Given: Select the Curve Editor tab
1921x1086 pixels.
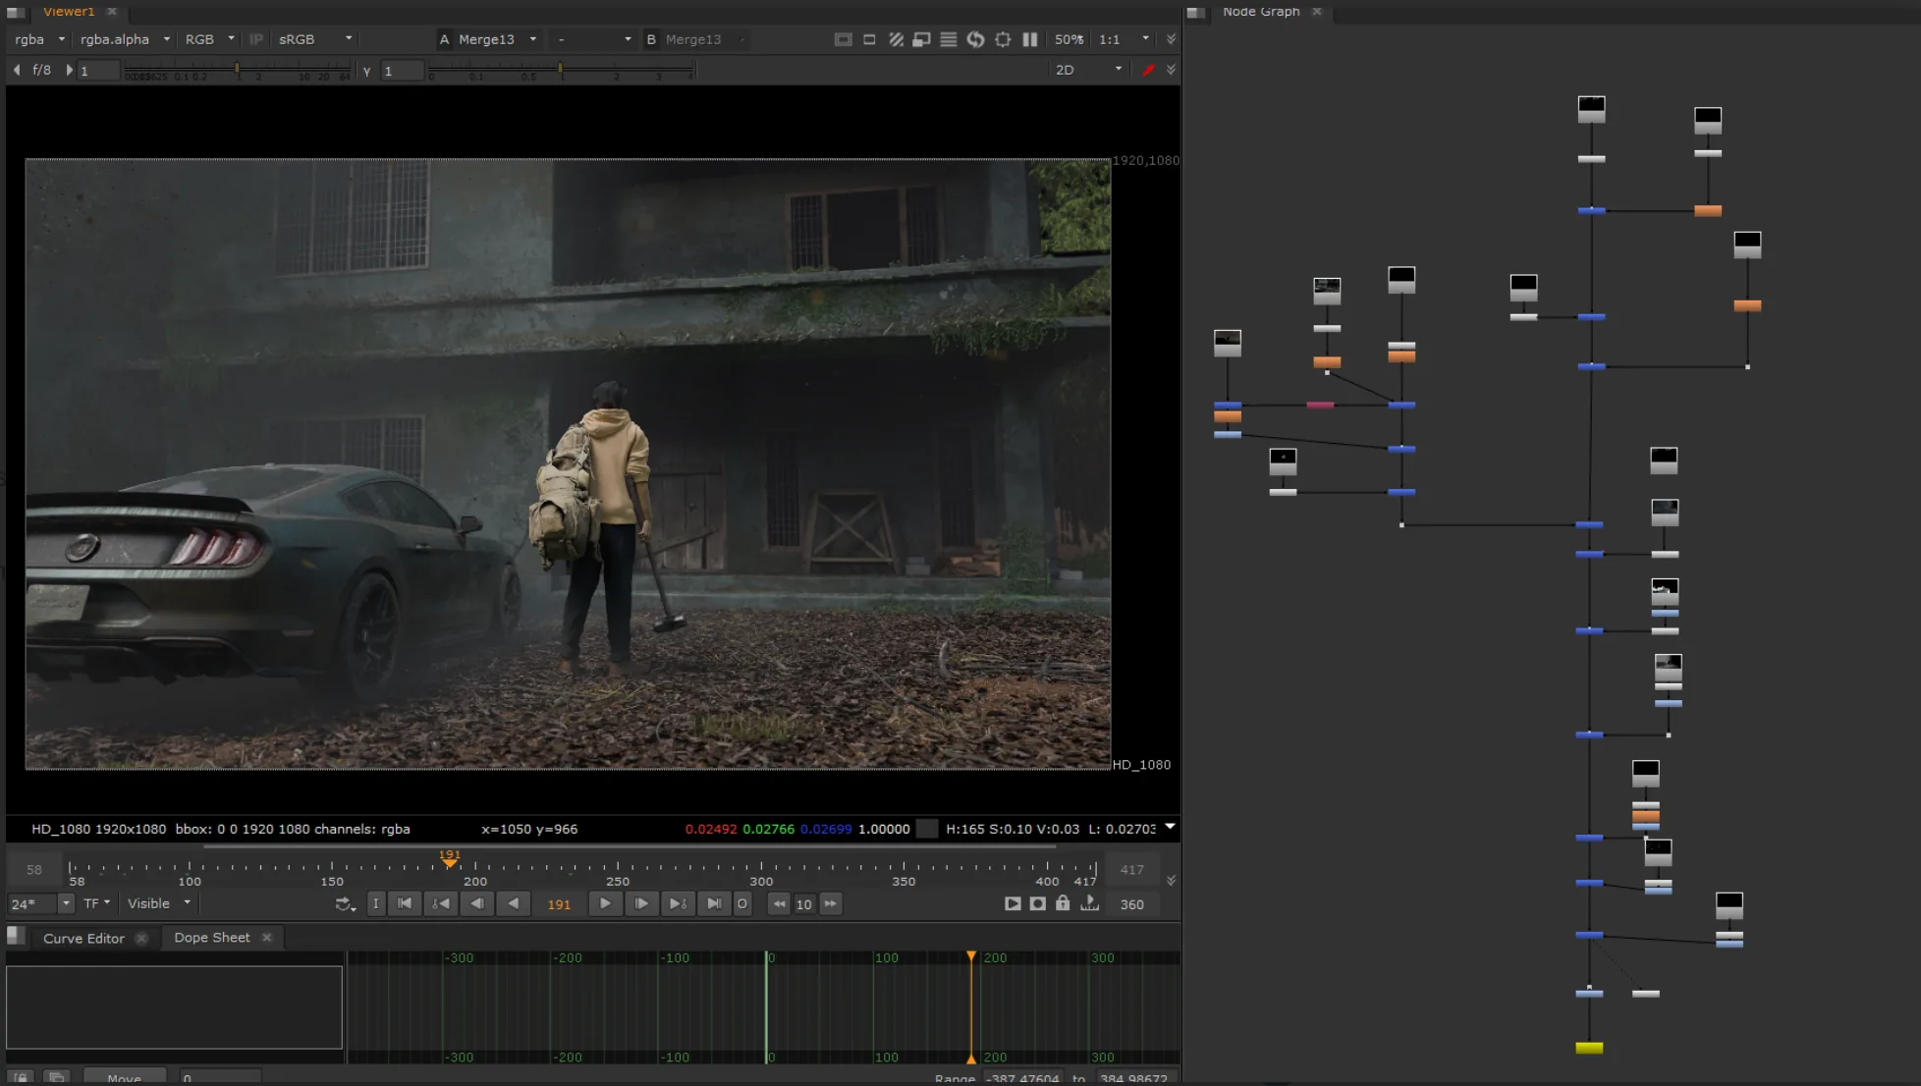Looking at the screenshot, I should [x=84, y=939].
